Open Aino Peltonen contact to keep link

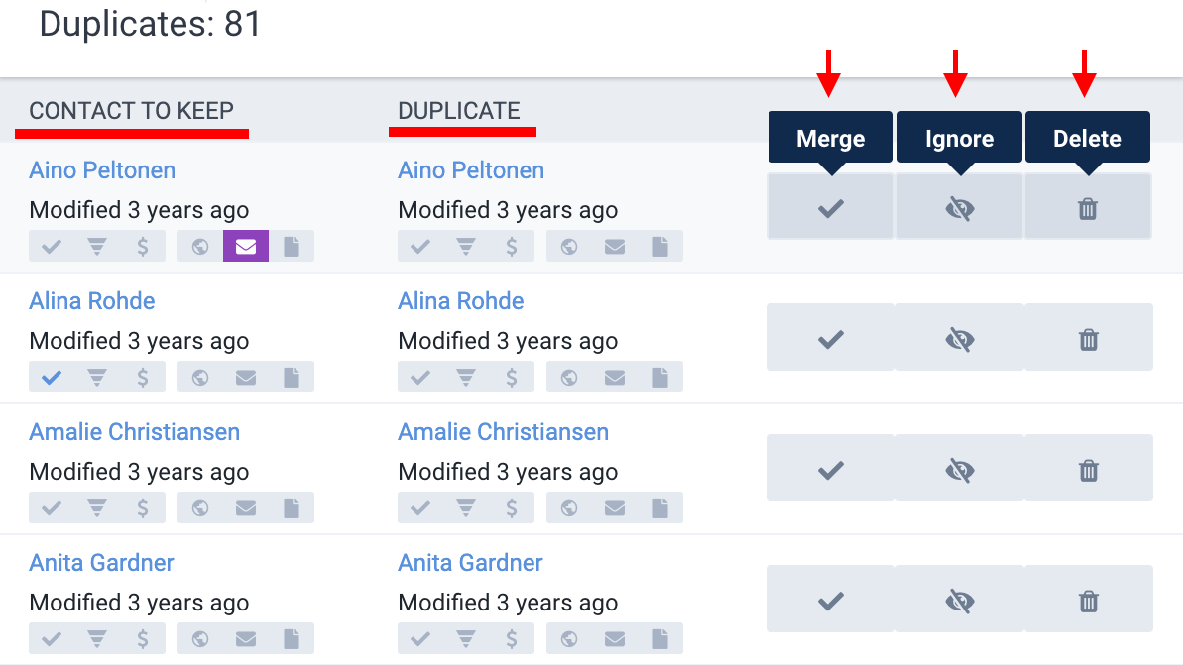click(x=102, y=170)
